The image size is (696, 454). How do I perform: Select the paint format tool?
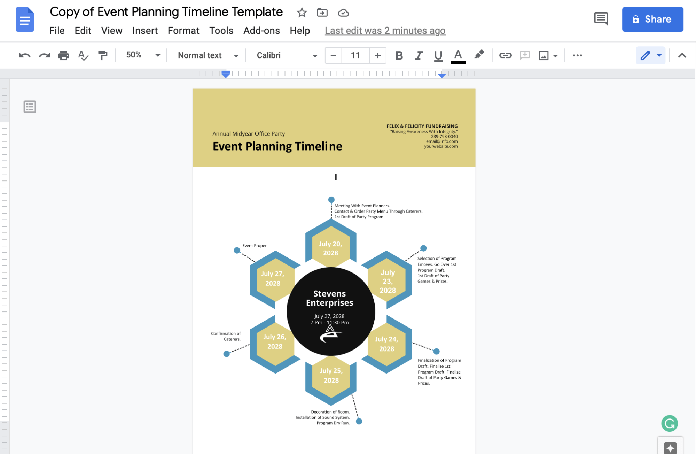tap(103, 55)
